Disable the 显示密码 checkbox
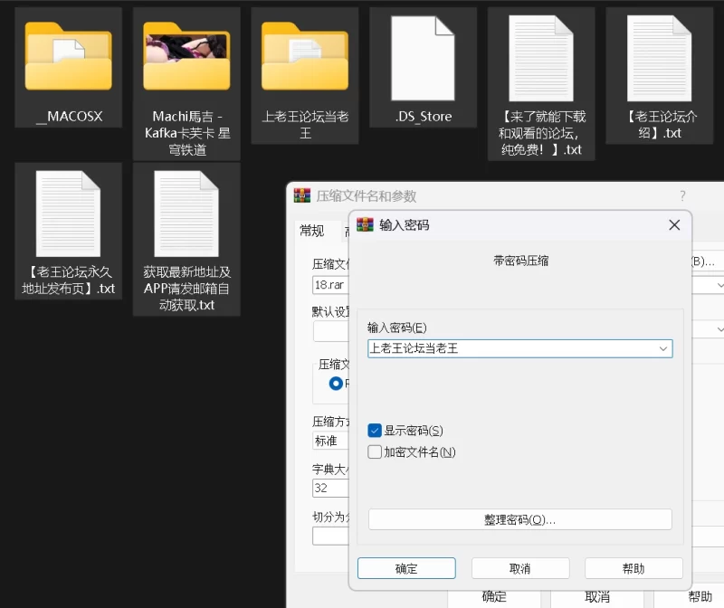Image resolution: width=724 pixels, height=608 pixels. (375, 431)
